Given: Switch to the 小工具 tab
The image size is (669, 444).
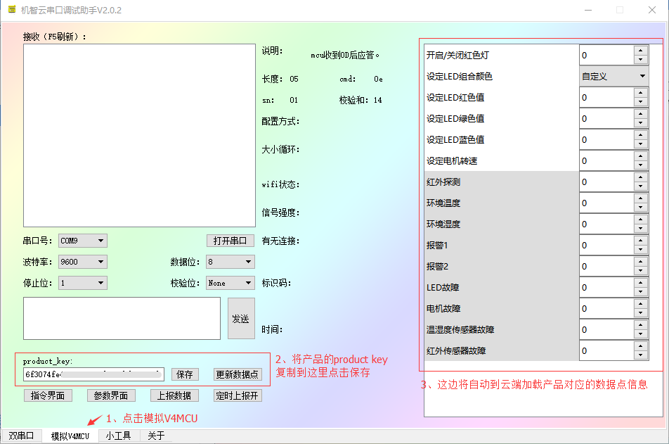Looking at the screenshot, I should coord(119,435).
